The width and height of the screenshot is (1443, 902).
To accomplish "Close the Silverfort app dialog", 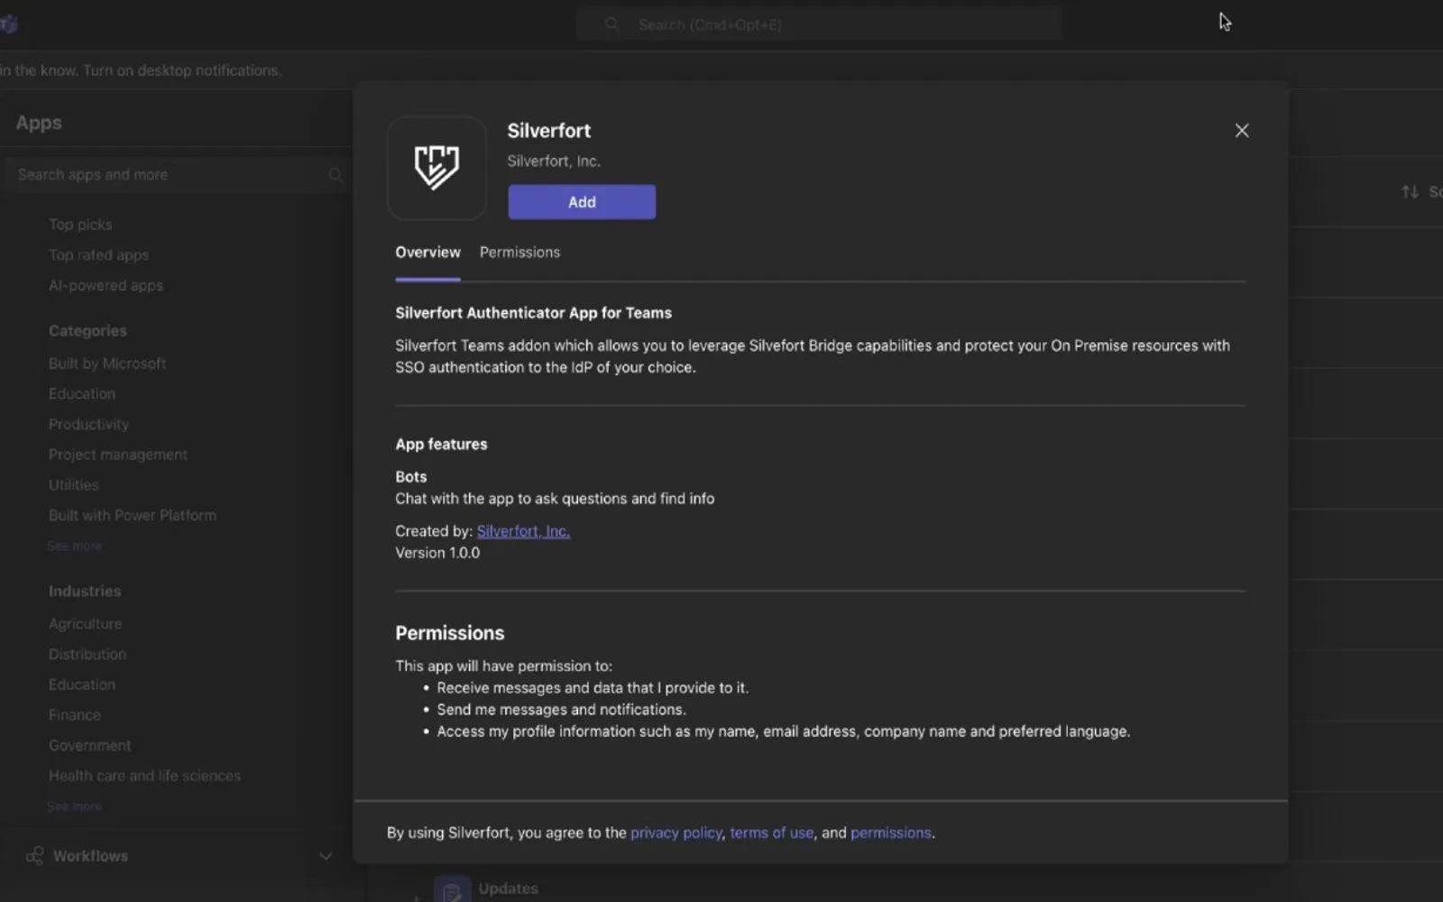I will [x=1242, y=131].
